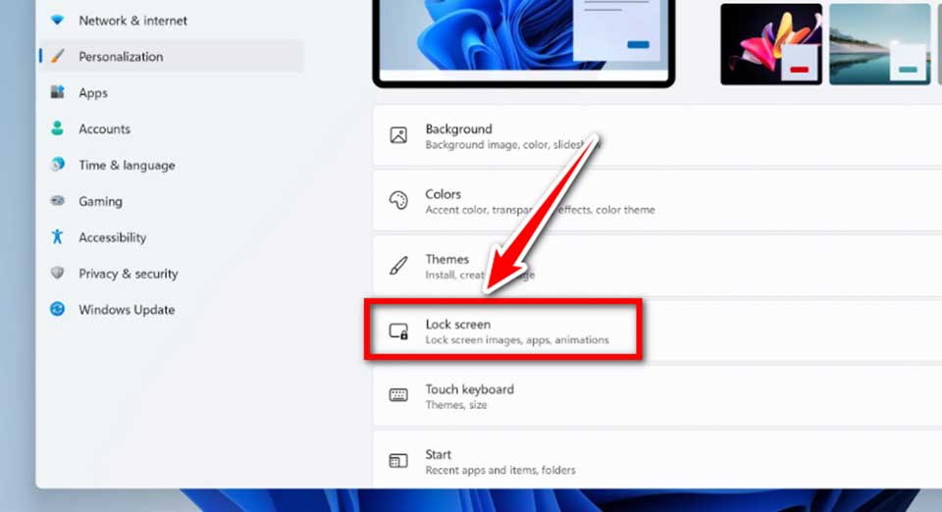Click the Network & internet wifi icon
The width and height of the screenshot is (942, 512).
coord(57,21)
